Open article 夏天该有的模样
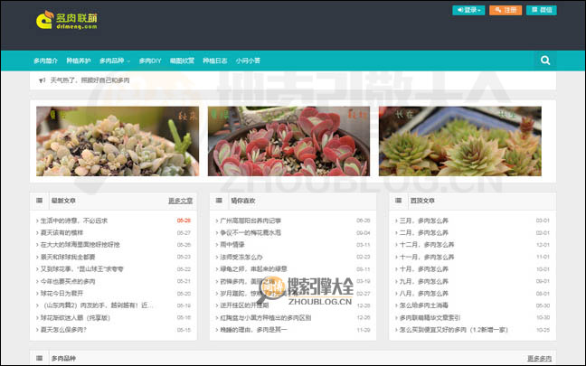 pos(61,232)
